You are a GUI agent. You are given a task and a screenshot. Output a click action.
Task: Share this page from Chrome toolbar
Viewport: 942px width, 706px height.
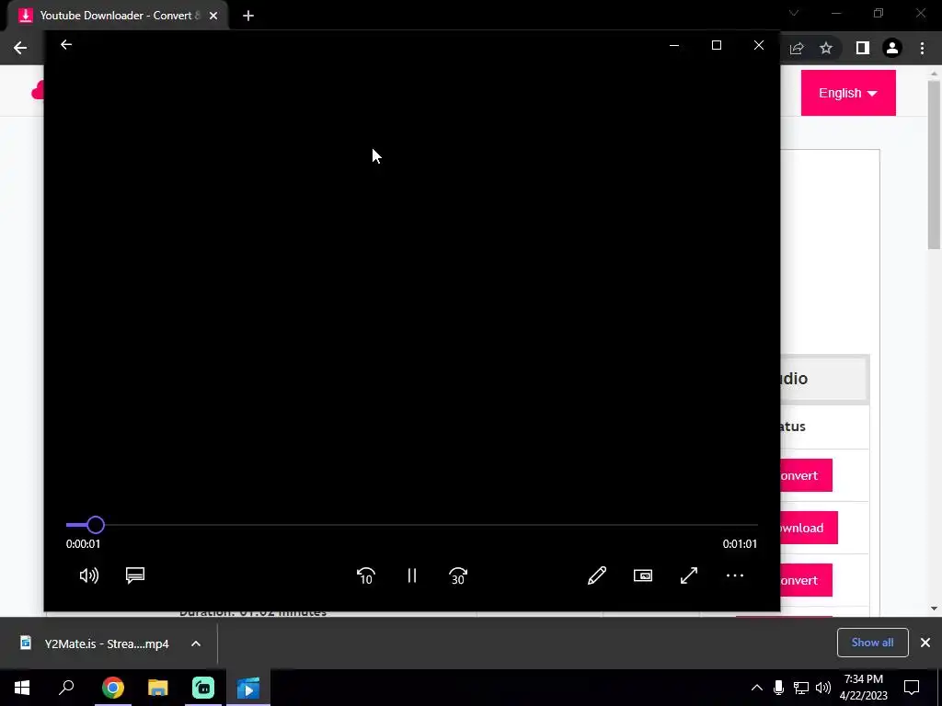click(x=797, y=48)
